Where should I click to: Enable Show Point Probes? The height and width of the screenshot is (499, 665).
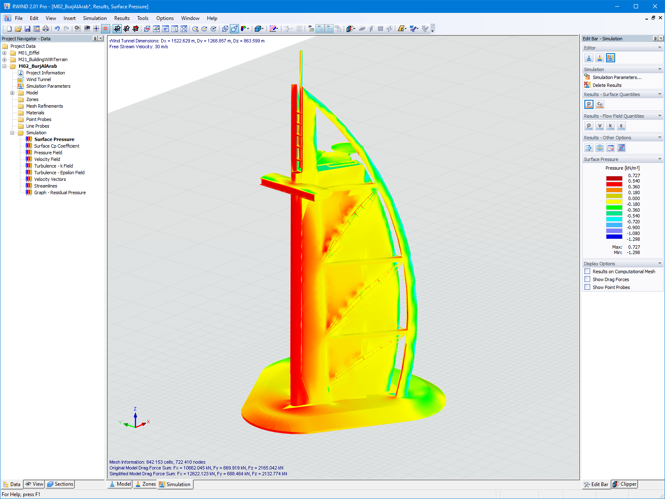pos(587,287)
